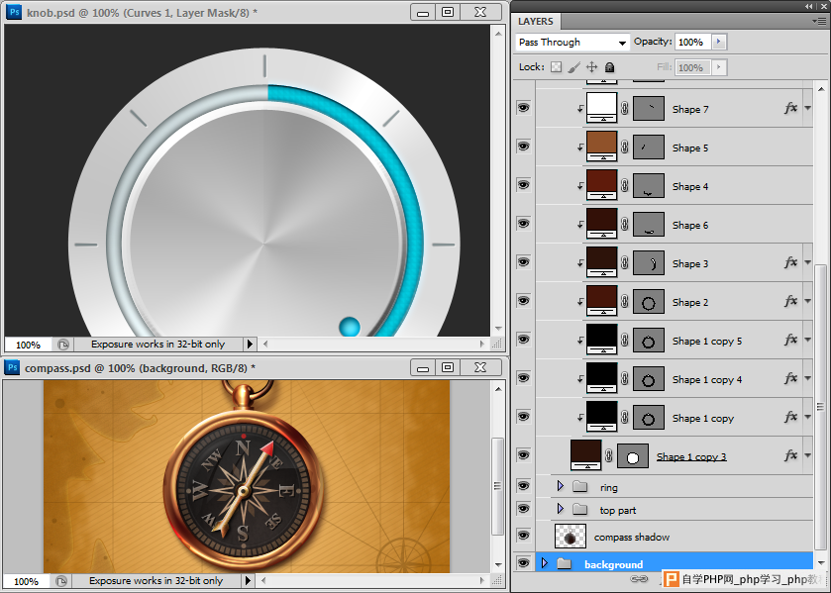
Task: Open status bar menu arrow in compass.psd
Action: [x=248, y=581]
